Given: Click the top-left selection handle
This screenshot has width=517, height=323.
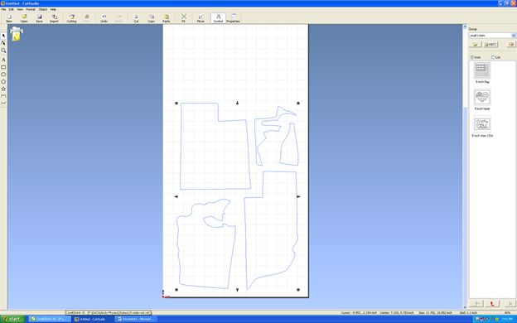Looking at the screenshot, I should point(176,104).
